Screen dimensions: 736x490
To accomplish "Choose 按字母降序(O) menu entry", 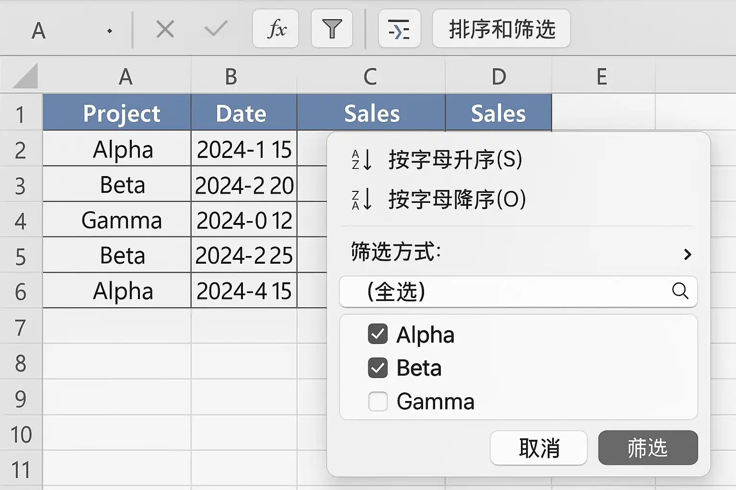I will pyautogui.click(x=438, y=200).
